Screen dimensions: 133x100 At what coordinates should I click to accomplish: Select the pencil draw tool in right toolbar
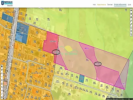(x=131, y=24)
